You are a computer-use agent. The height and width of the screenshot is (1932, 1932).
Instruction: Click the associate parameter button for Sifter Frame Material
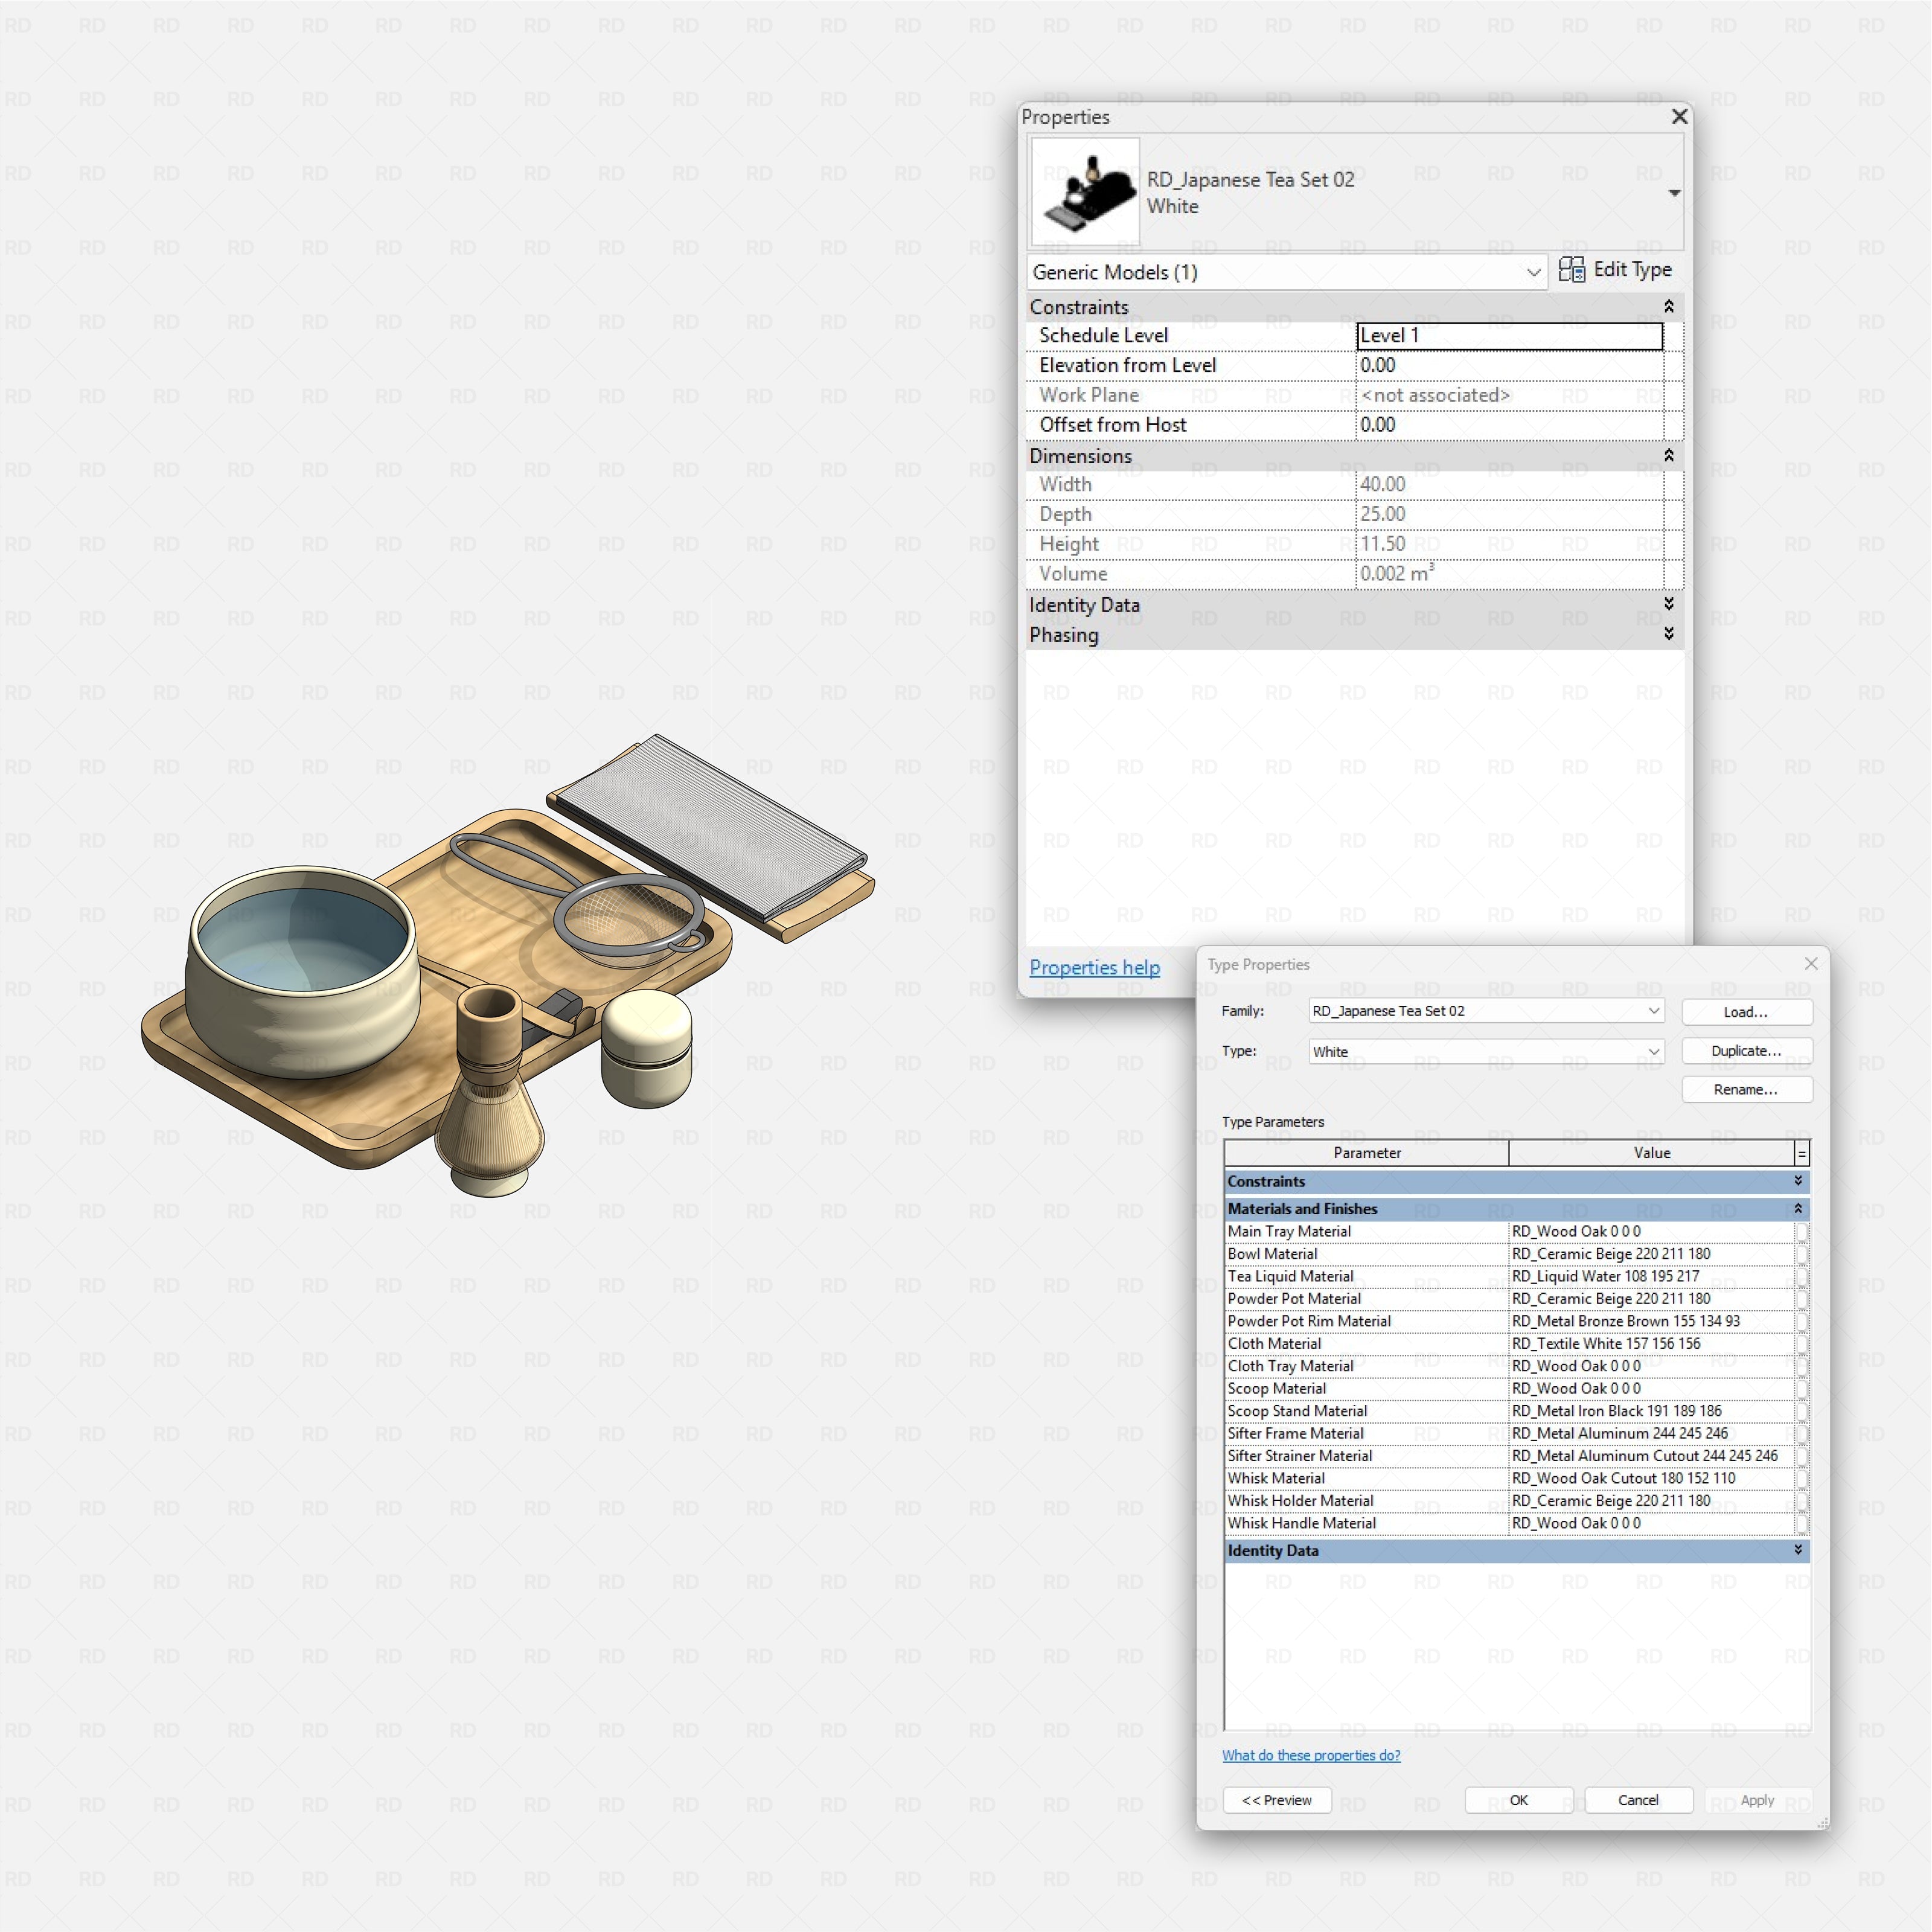(1802, 1434)
